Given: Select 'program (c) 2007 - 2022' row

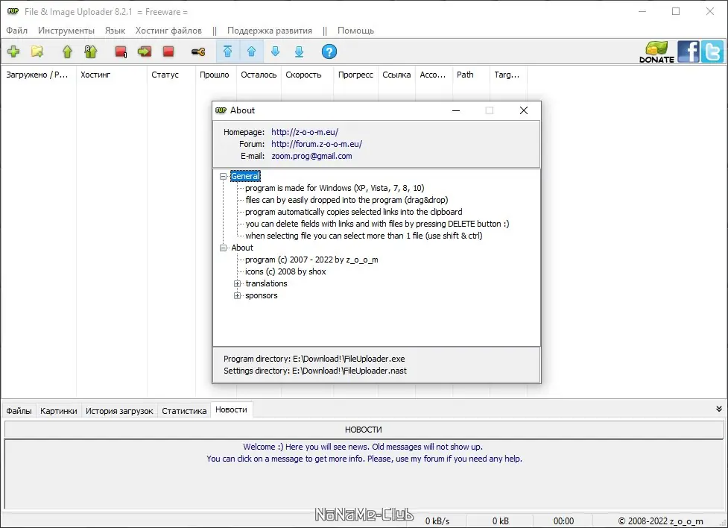Looking at the screenshot, I should coord(311,260).
